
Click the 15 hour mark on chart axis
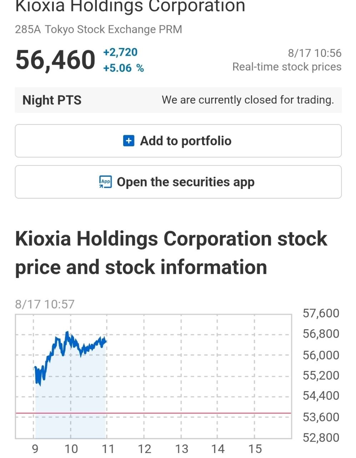tap(255, 449)
